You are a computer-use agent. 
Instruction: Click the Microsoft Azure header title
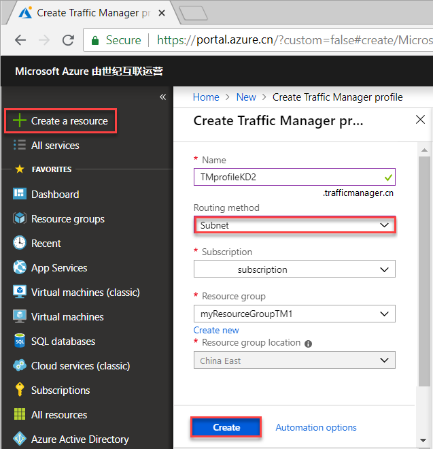(x=89, y=71)
